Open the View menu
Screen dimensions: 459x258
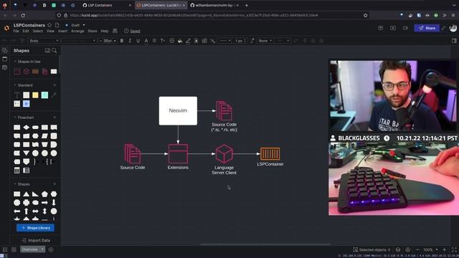tap(50, 31)
